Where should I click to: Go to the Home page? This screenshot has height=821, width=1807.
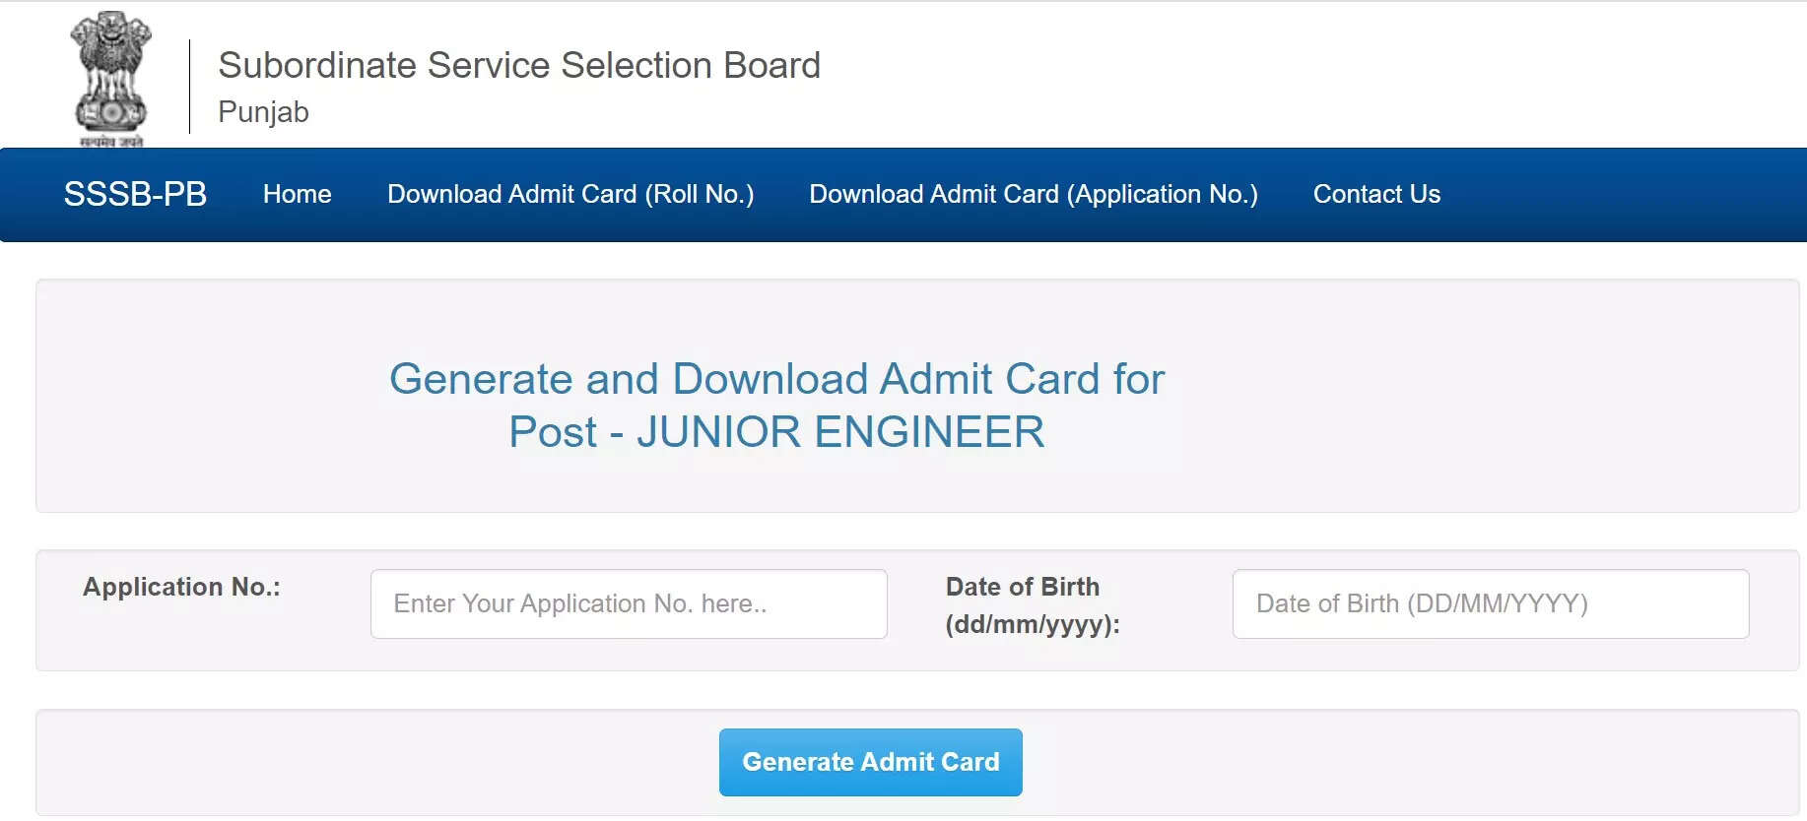297,194
